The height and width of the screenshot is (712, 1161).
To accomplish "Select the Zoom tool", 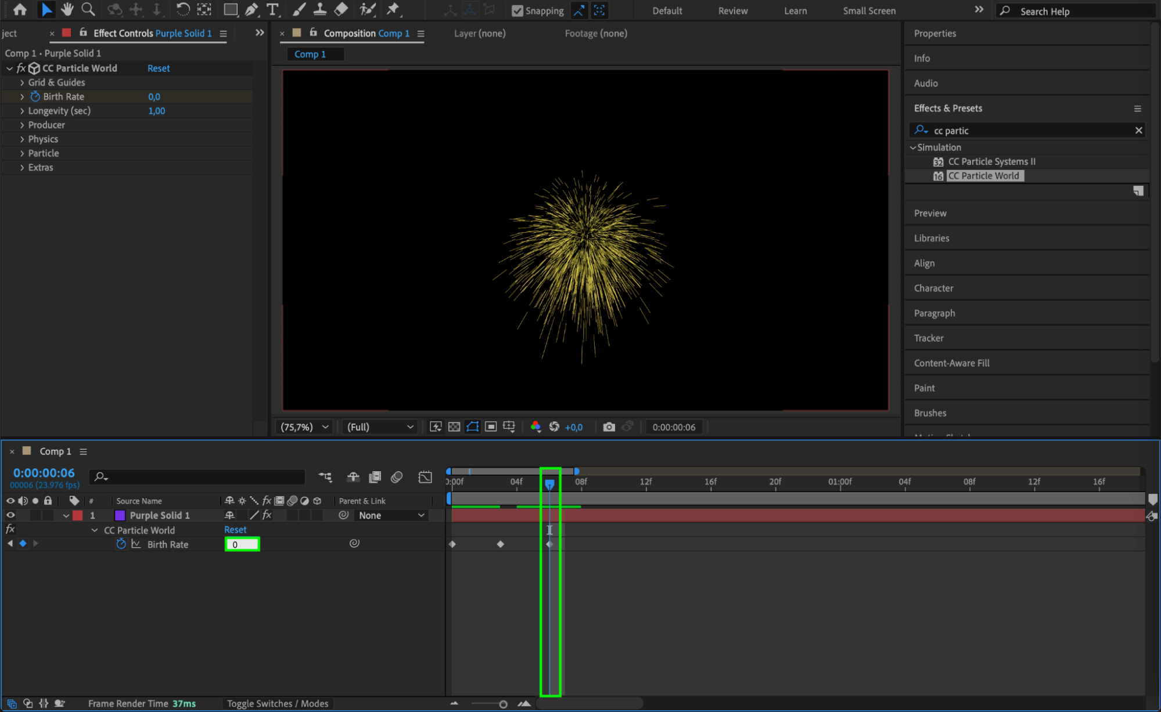I will [x=88, y=9].
